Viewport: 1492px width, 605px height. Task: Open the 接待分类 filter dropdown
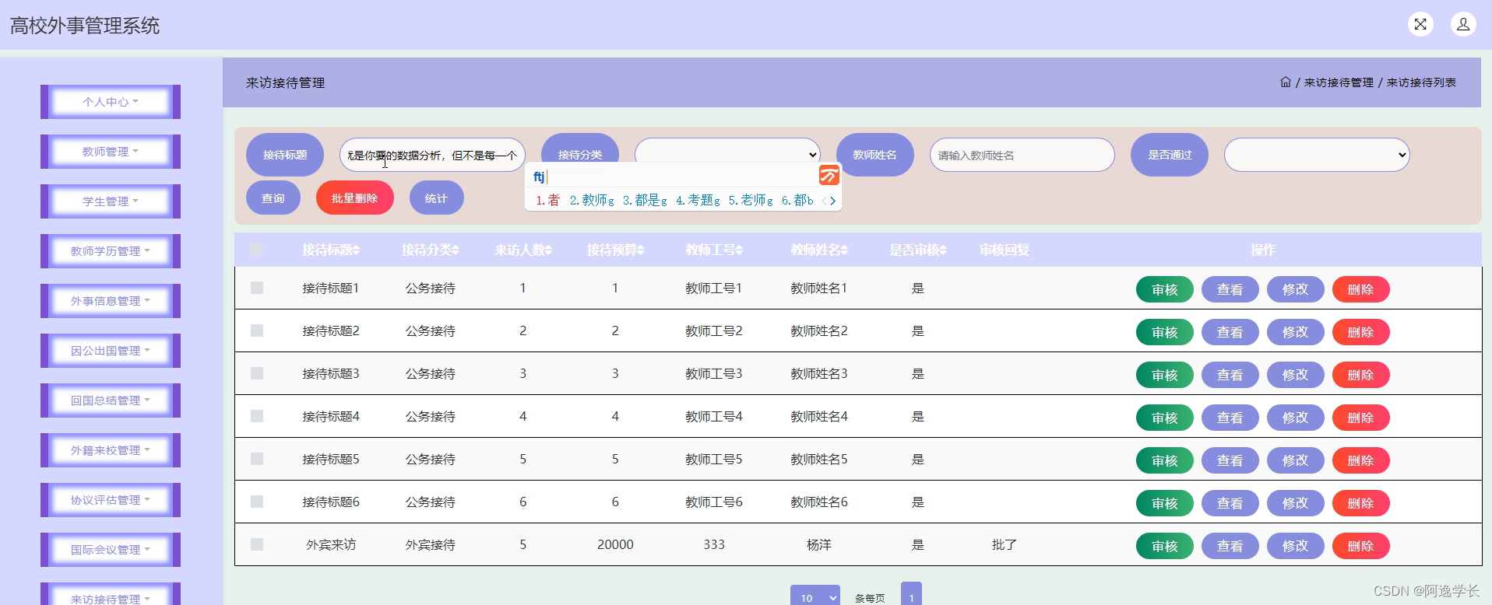tap(727, 153)
